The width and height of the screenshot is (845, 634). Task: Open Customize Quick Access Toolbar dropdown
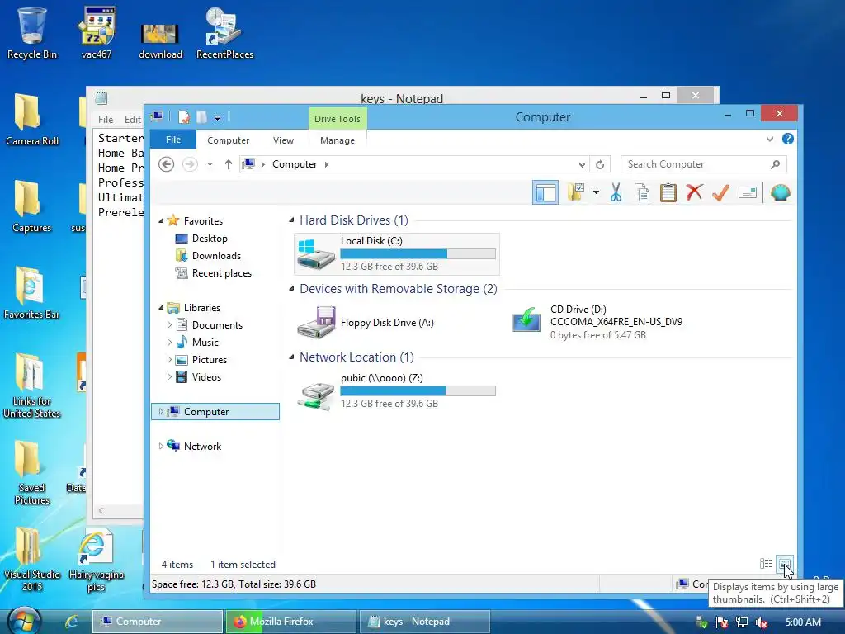(x=217, y=117)
